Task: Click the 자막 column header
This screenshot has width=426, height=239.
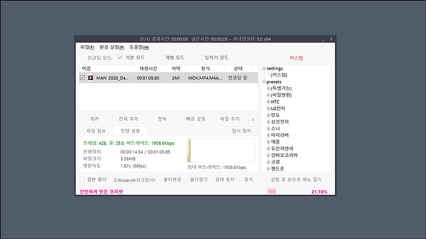Action: coord(176,69)
